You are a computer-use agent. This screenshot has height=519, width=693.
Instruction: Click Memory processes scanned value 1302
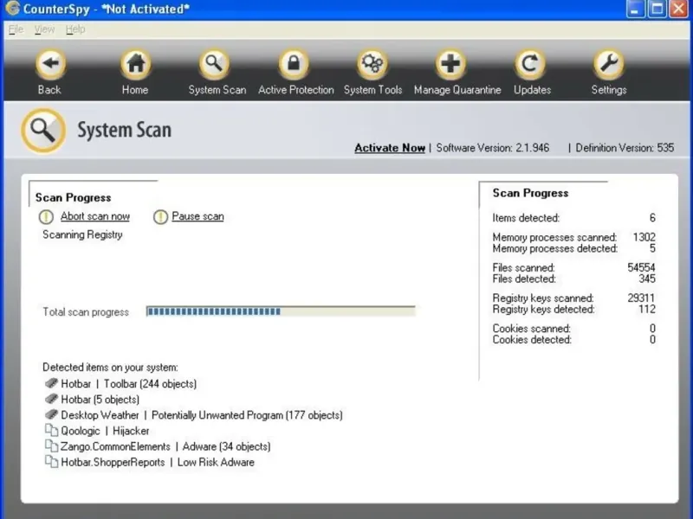pos(644,237)
